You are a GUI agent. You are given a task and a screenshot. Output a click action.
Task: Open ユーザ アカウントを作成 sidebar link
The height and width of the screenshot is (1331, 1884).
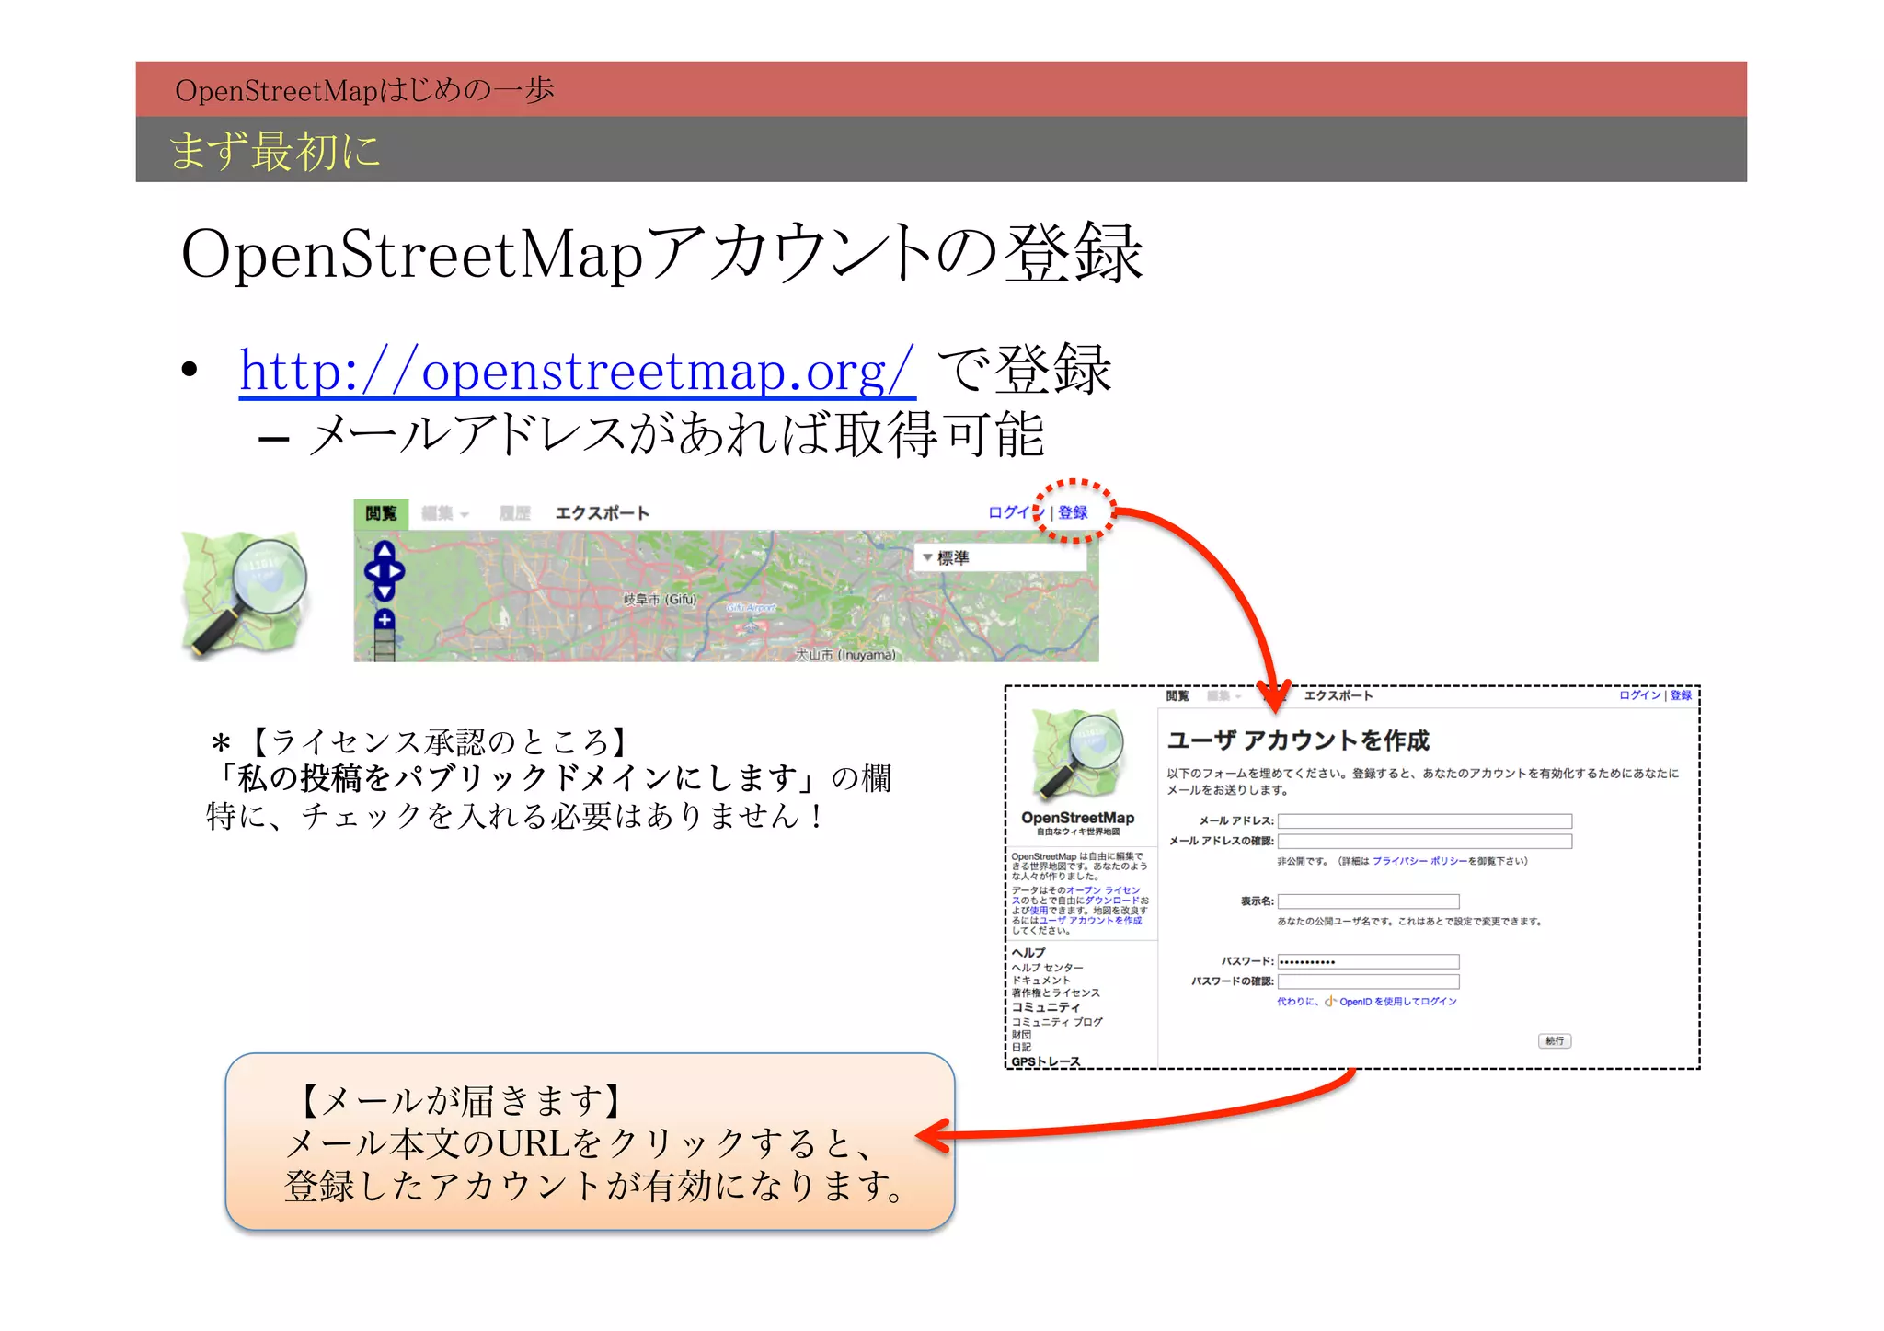(x=1091, y=920)
